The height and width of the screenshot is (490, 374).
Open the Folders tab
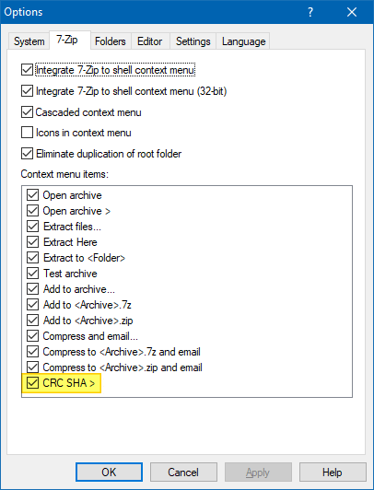(111, 41)
